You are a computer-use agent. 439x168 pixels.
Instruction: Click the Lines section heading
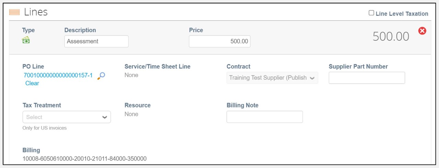36,12
